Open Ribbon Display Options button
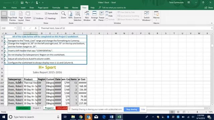This screenshot has height=120, width=214. point(189,2)
